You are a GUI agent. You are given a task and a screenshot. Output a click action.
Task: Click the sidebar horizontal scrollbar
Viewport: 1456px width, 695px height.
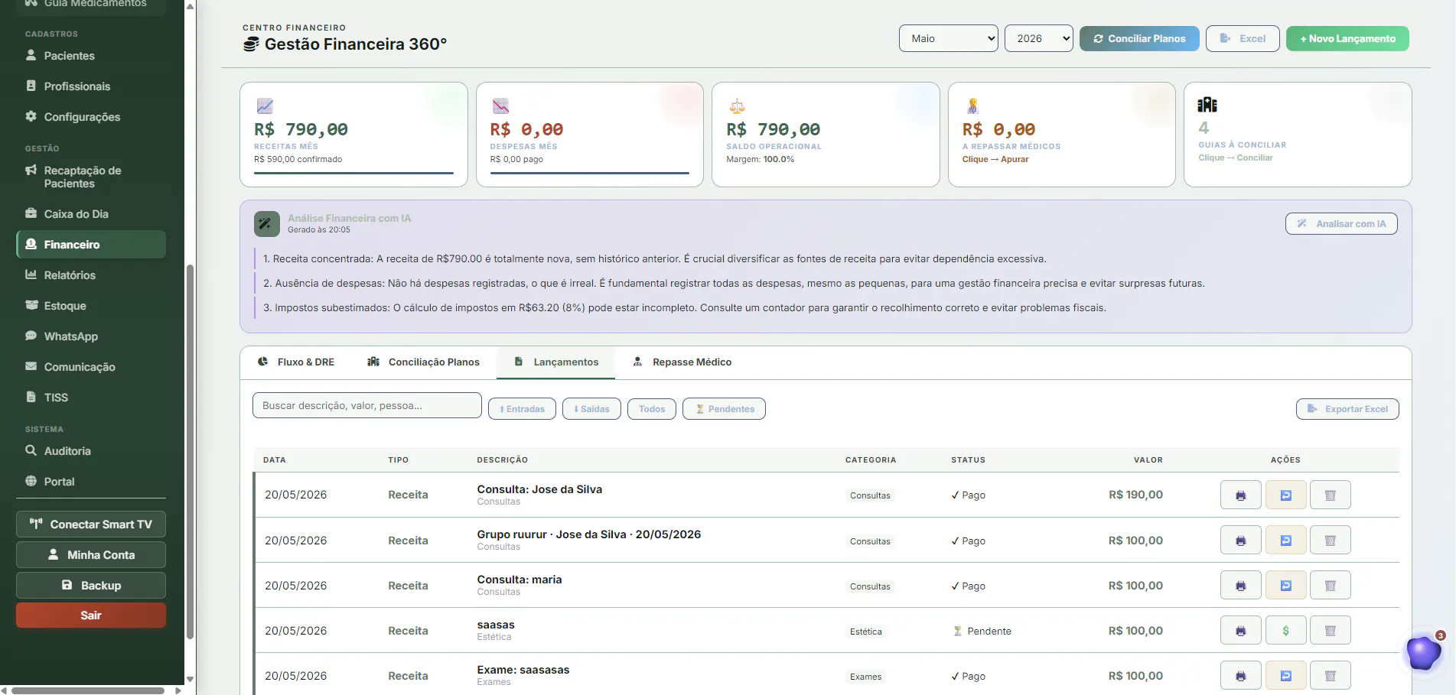[x=88, y=690]
